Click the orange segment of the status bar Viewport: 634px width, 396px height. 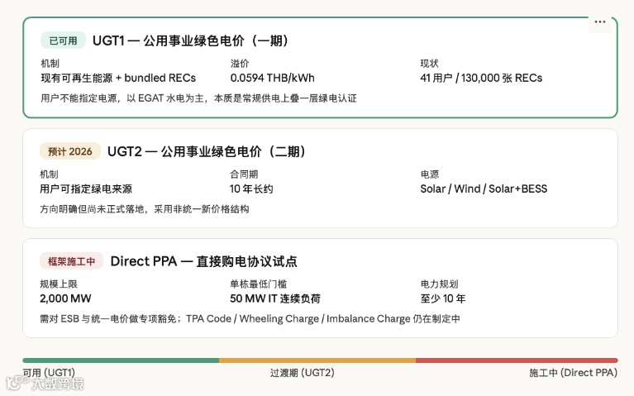point(317,360)
